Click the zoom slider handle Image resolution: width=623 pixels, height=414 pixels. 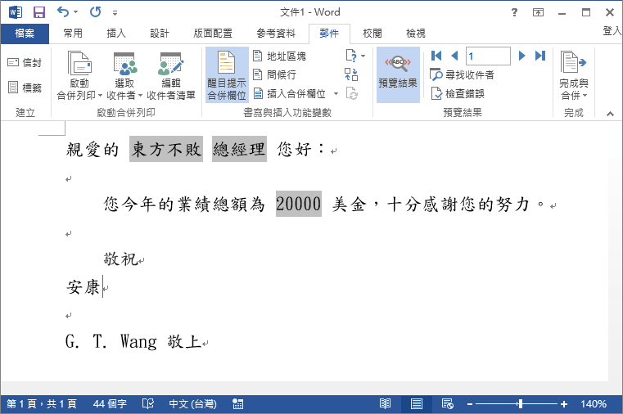(520, 404)
